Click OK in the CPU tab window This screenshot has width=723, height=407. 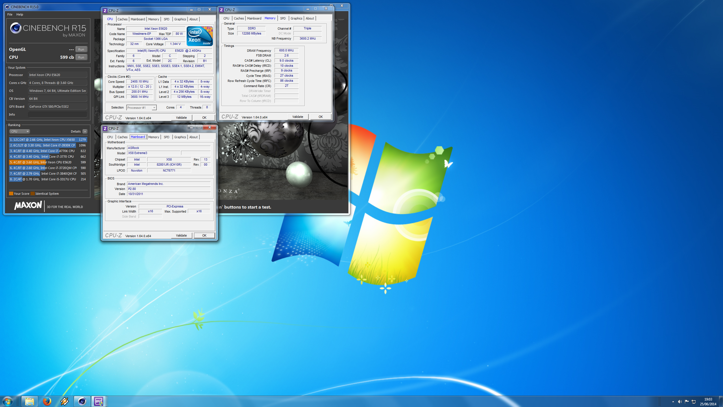pyautogui.click(x=204, y=118)
